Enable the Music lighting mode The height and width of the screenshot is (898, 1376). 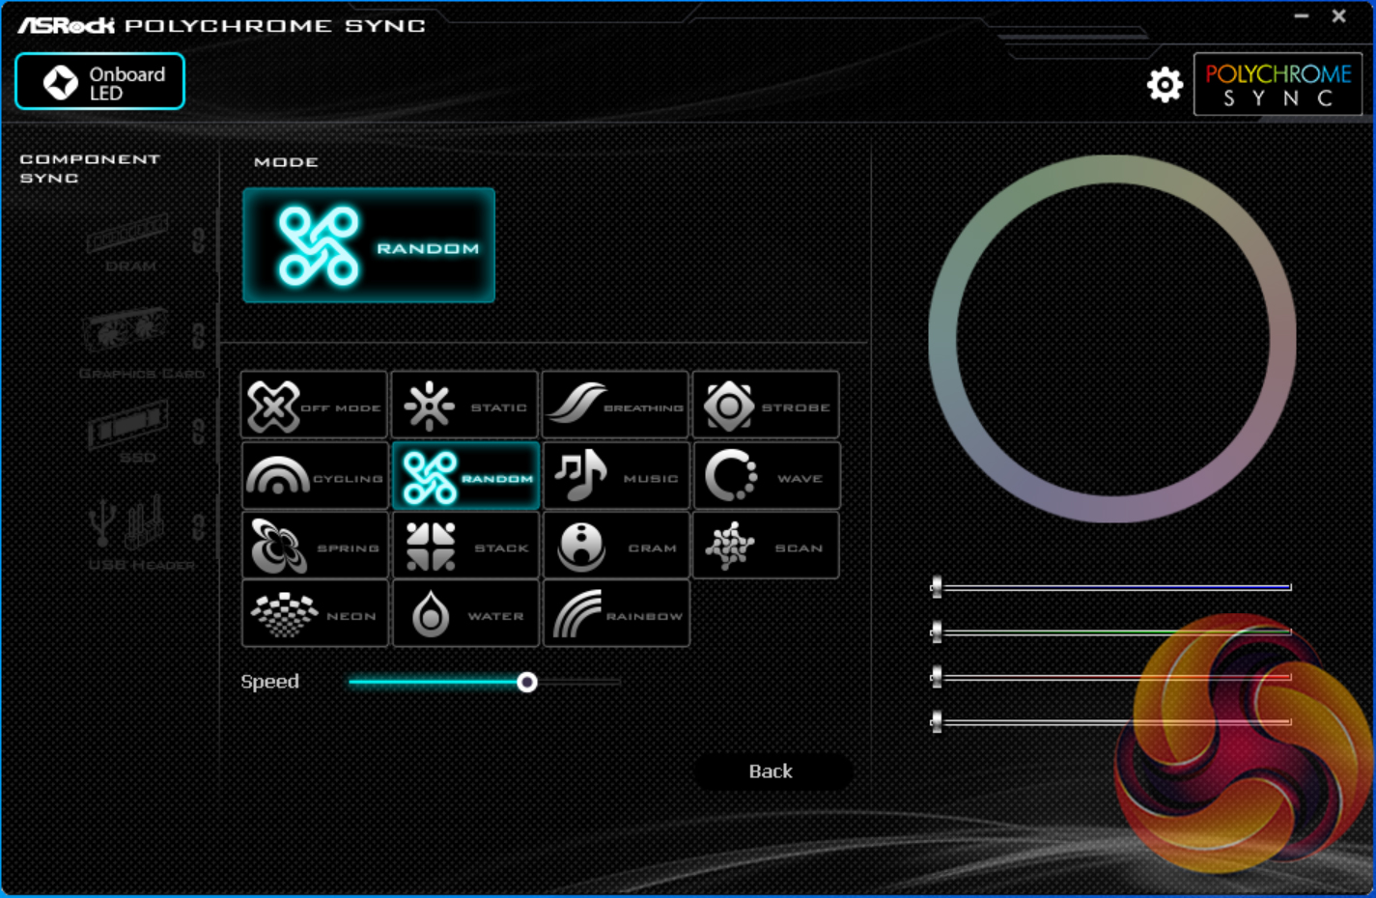pyautogui.click(x=616, y=476)
